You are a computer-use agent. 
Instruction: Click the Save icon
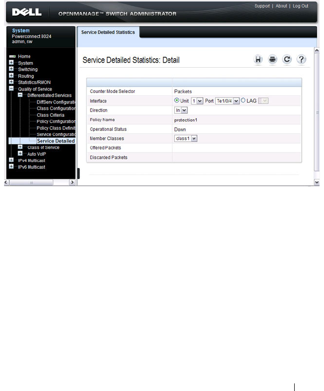258,60
